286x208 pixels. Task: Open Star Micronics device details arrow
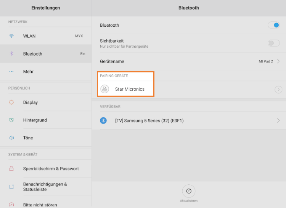(x=278, y=90)
